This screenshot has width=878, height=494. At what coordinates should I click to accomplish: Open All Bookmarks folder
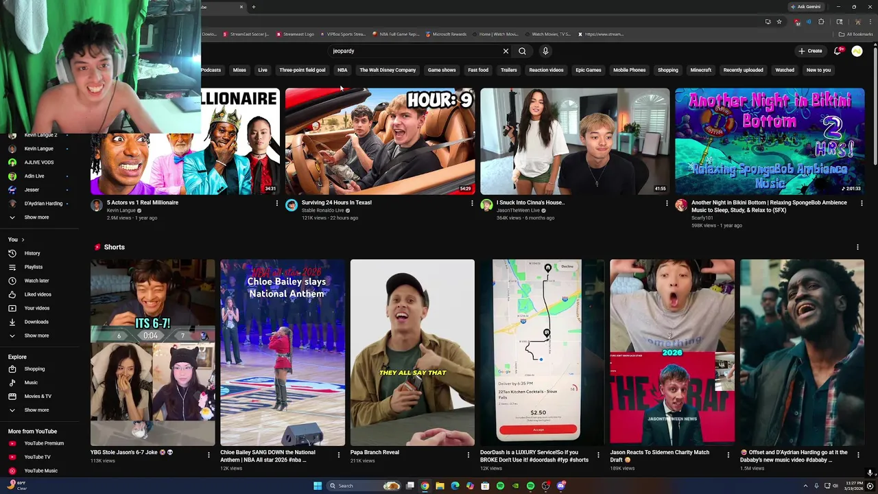(856, 34)
